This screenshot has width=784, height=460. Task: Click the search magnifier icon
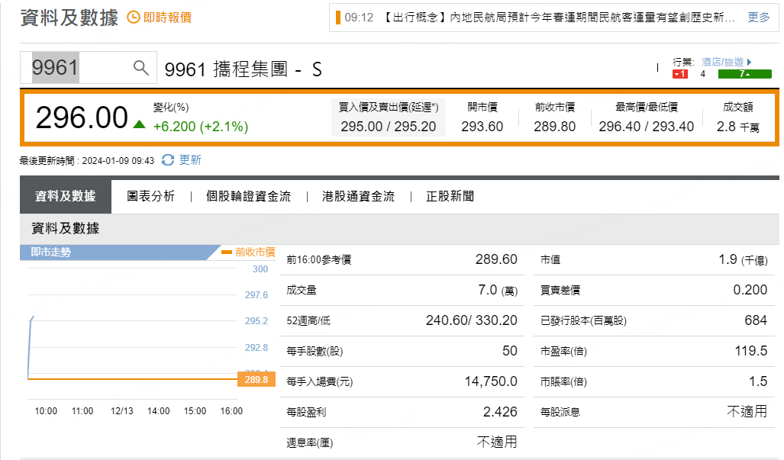(141, 67)
